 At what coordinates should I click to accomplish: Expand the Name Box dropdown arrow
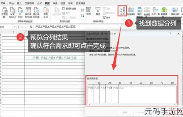coord(15,27)
